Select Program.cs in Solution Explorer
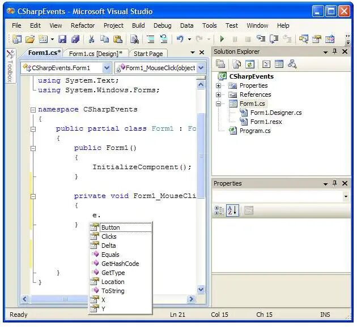Viewport: 357px width, 327px height. (x=255, y=131)
